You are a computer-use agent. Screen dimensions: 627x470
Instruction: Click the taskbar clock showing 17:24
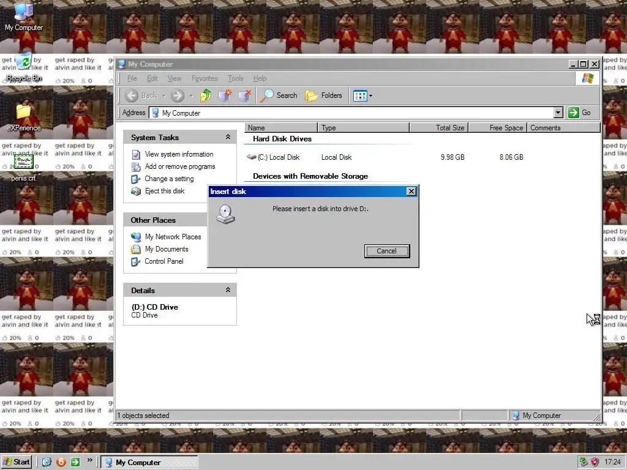[x=612, y=462]
